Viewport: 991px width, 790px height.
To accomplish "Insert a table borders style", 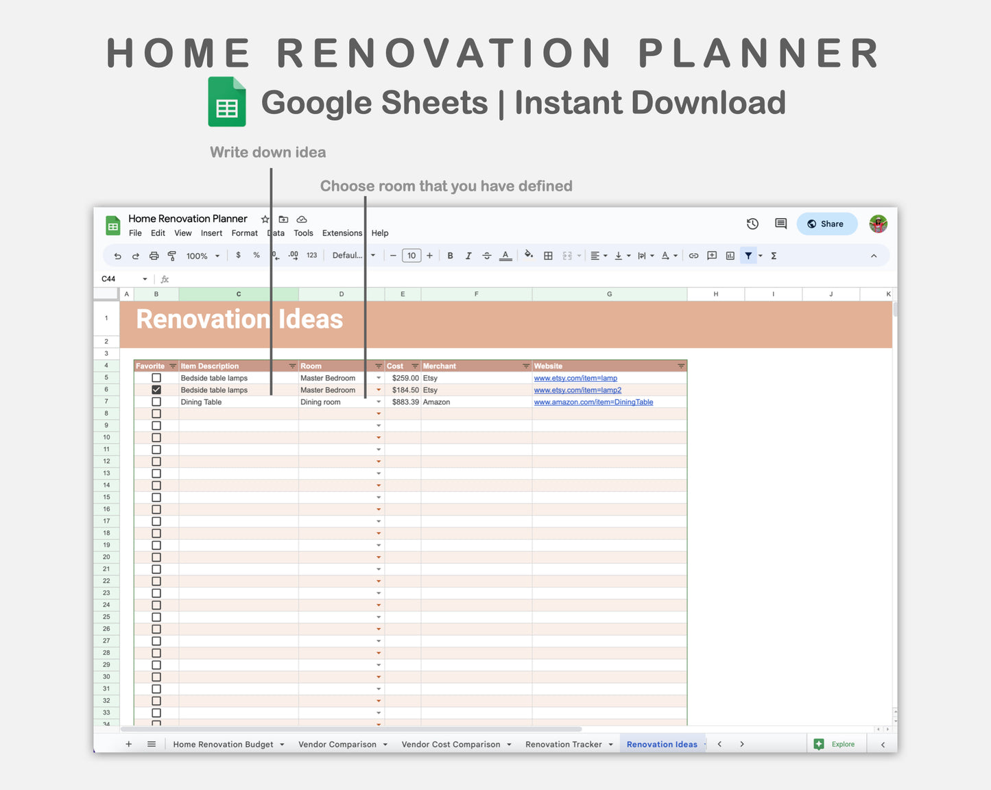I will (x=548, y=255).
